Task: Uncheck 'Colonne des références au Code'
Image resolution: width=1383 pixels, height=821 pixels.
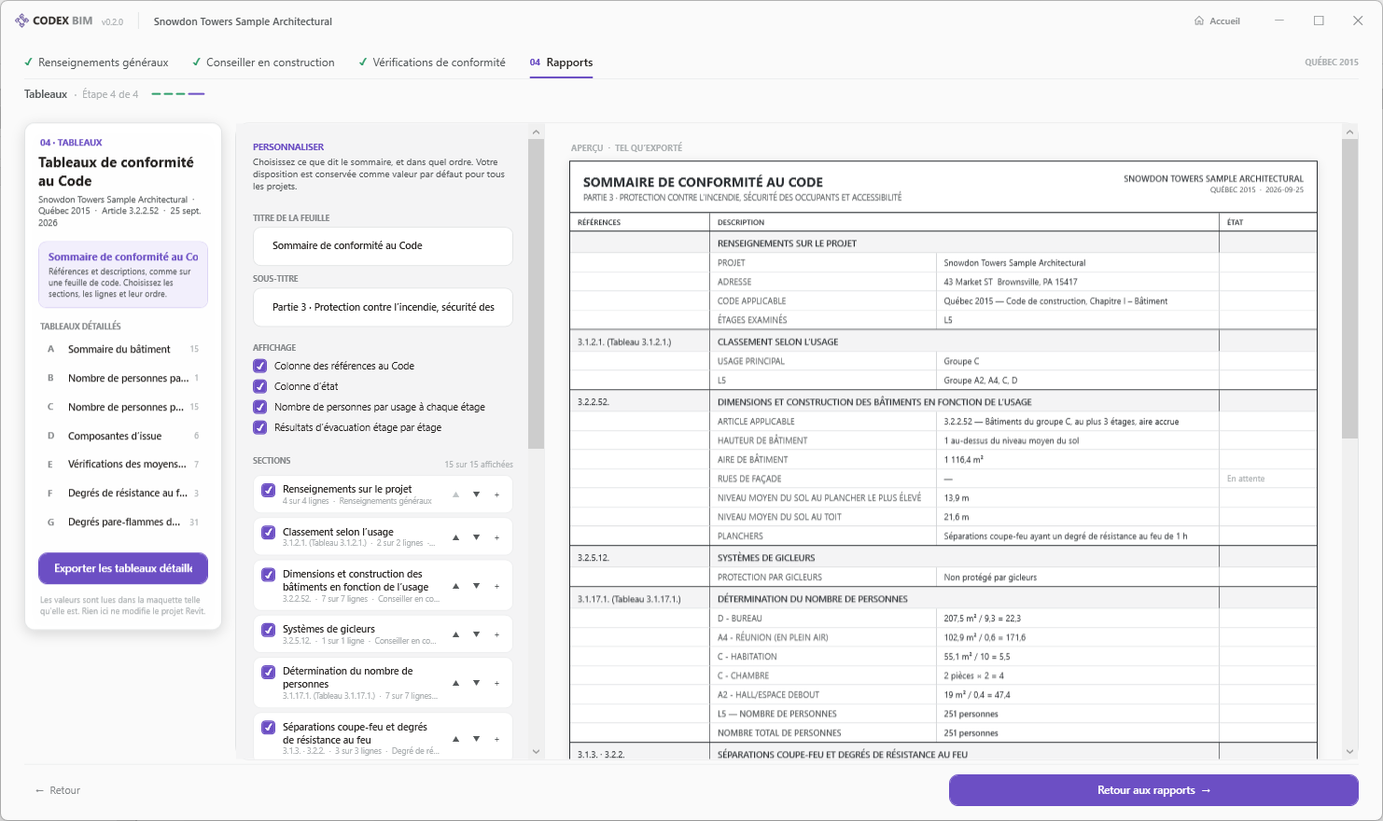Action: click(x=260, y=366)
